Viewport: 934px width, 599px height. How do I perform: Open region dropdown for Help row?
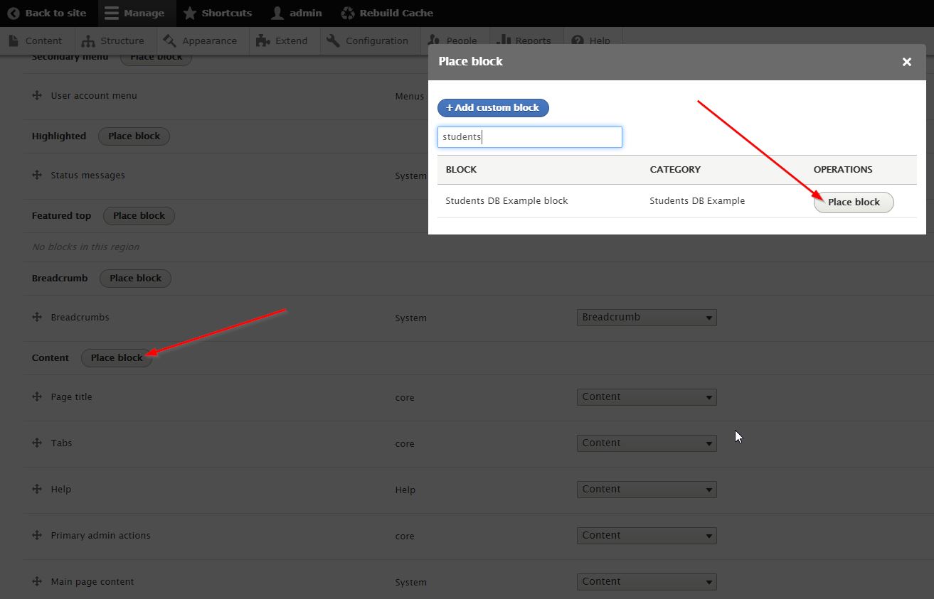click(x=646, y=490)
